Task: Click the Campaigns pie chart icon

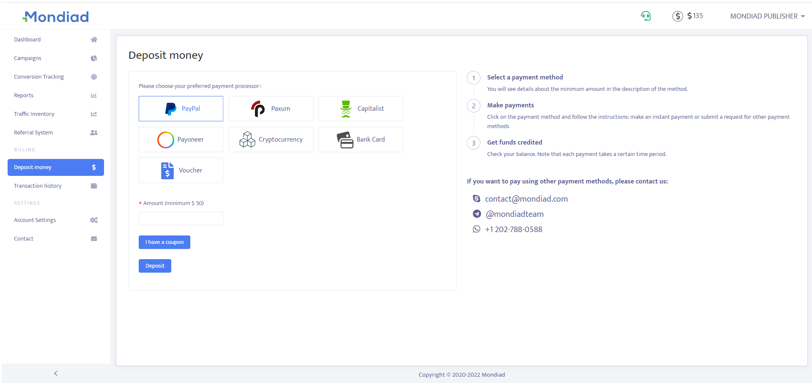Action: [94, 58]
